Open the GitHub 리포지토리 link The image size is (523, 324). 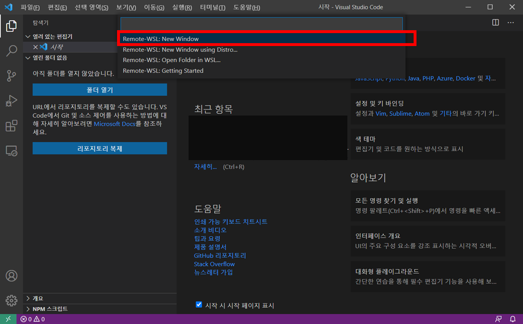[220, 255]
